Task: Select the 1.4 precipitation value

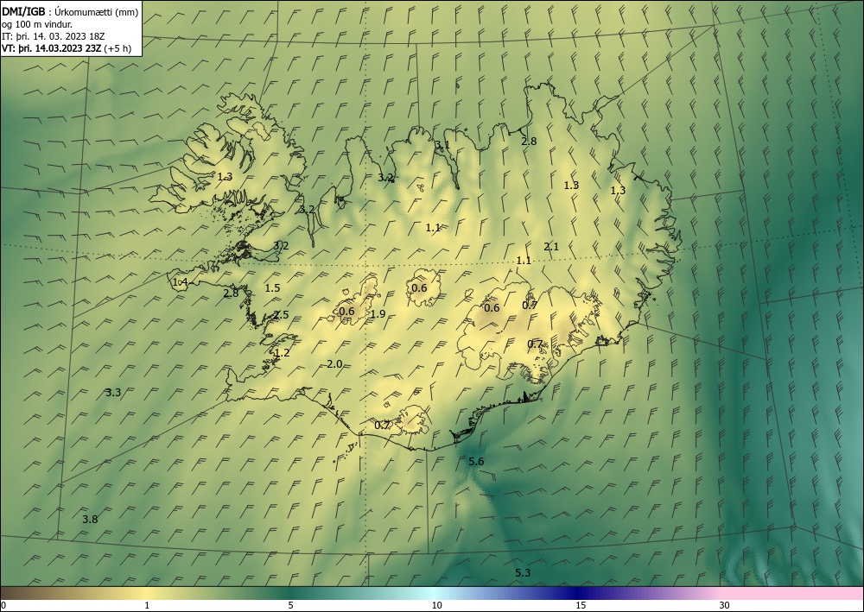Action: tap(181, 282)
